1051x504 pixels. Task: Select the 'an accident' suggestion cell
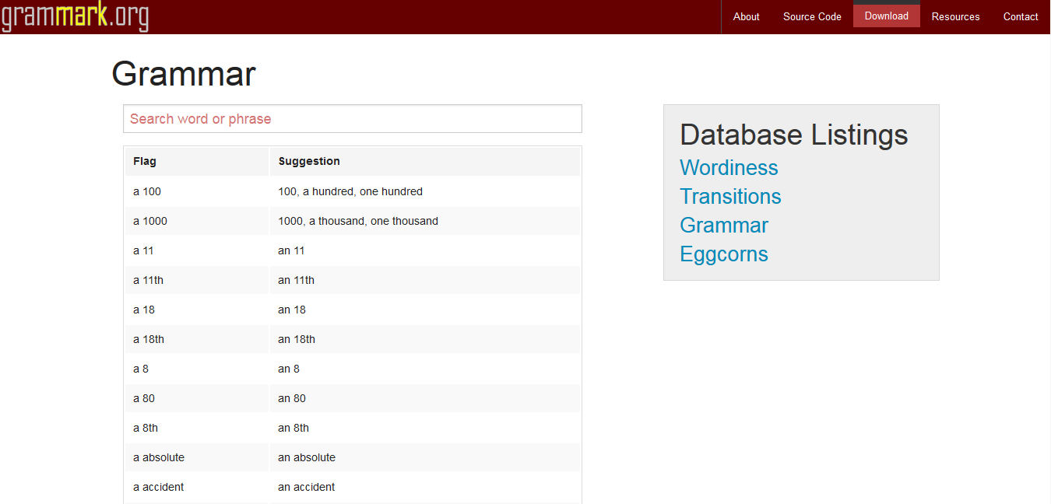click(425, 487)
